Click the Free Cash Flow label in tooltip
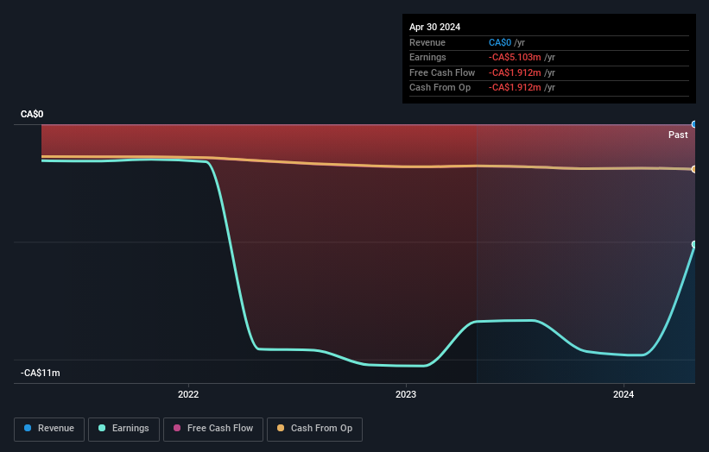The image size is (709, 452). tap(442, 72)
